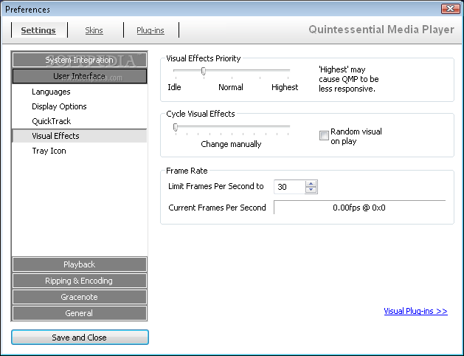Open the Skins tab
Screen dimensions: 464x356
tap(94, 30)
